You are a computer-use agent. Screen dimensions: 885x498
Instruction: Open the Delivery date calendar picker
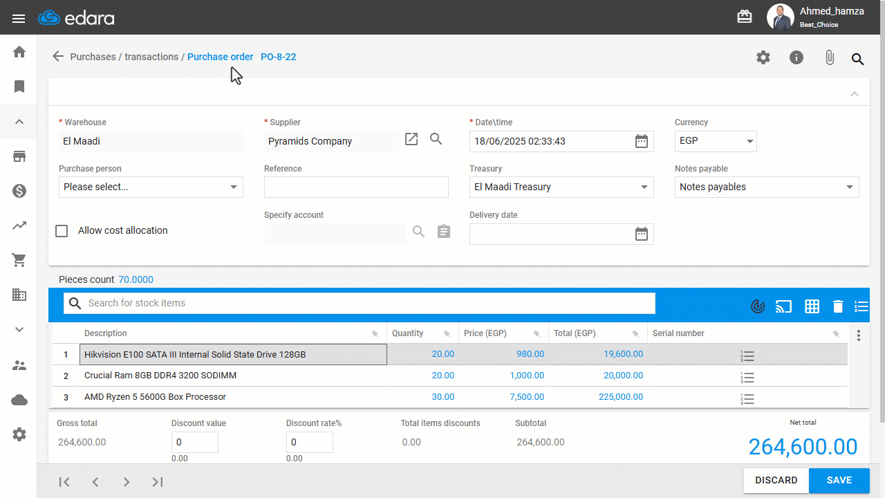[642, 234]
